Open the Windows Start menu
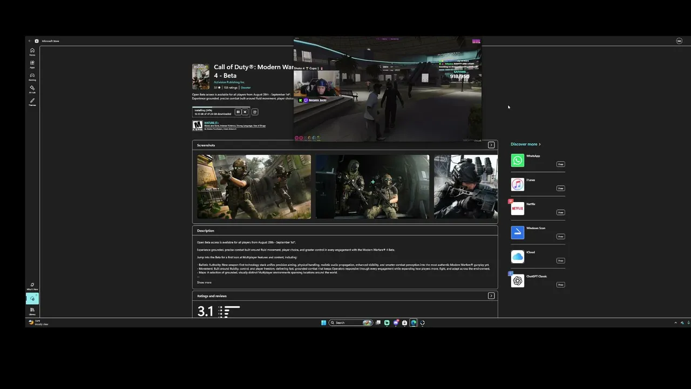 click(323, 323)
